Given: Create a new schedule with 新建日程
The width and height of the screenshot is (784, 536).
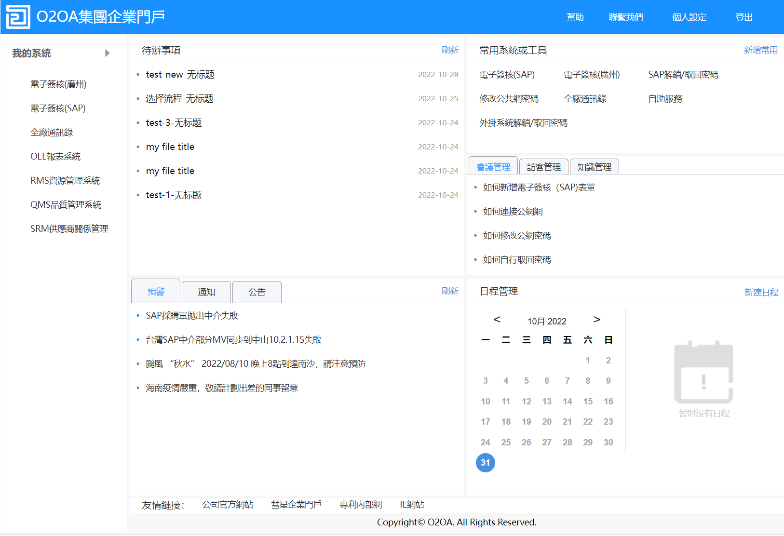Looking at the screenshot, I should 761,292.
